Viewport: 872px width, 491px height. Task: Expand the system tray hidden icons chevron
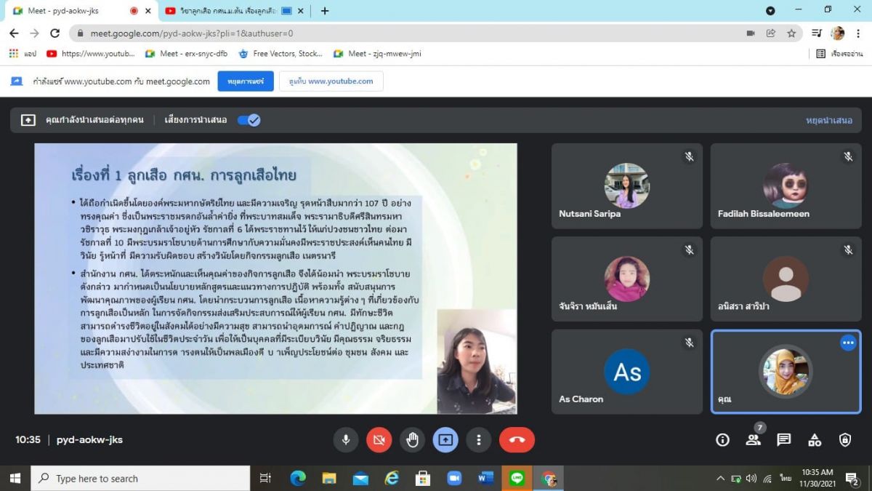click(720, 478)
